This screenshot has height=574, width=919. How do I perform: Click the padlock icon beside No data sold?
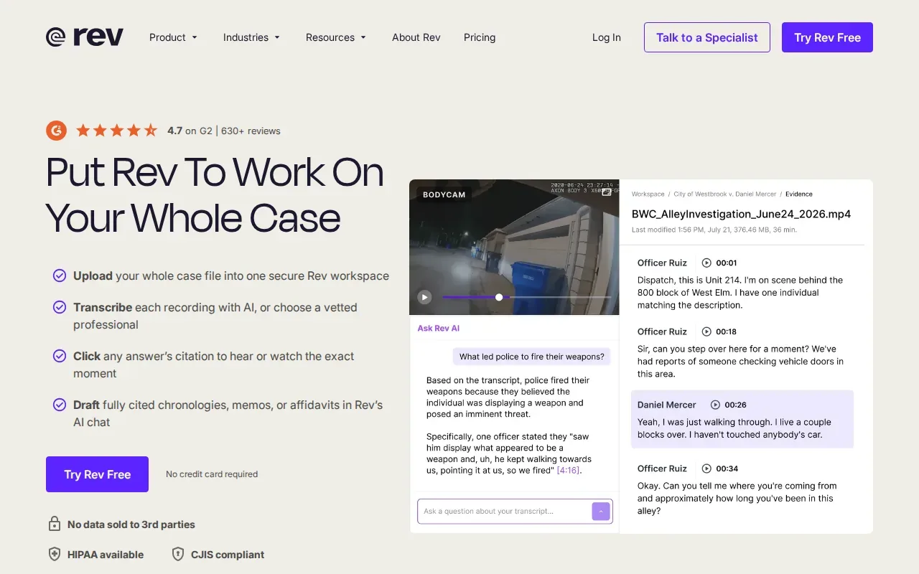point(54,524)
